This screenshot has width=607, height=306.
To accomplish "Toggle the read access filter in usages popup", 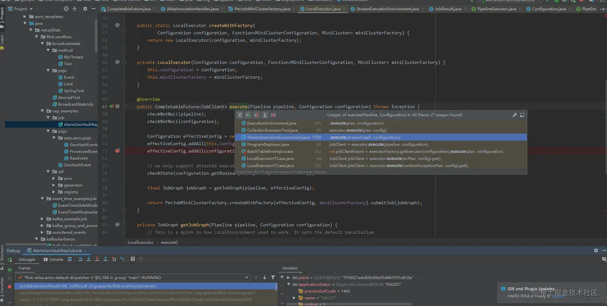I will pyautogui.click(x=248, y=115).
